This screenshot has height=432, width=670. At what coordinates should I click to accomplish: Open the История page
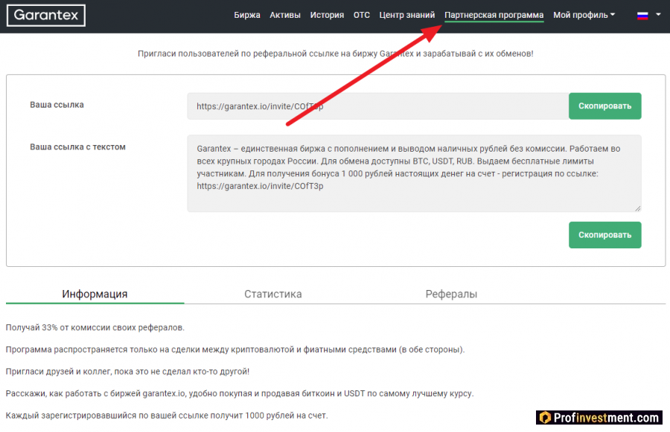pos(327,15)
